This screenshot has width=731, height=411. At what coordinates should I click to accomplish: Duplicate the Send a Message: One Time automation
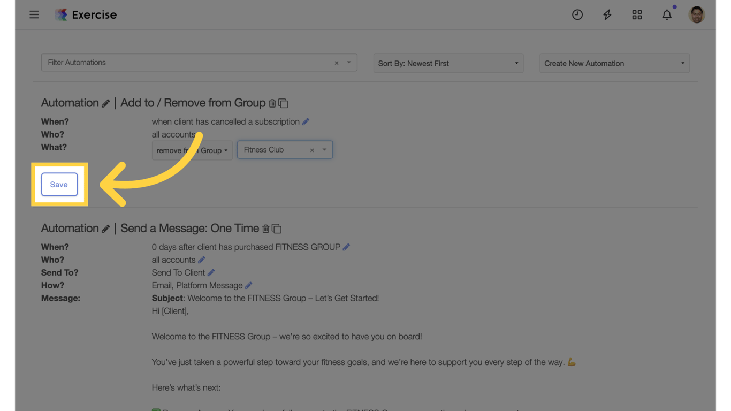[x=277, y=229]
